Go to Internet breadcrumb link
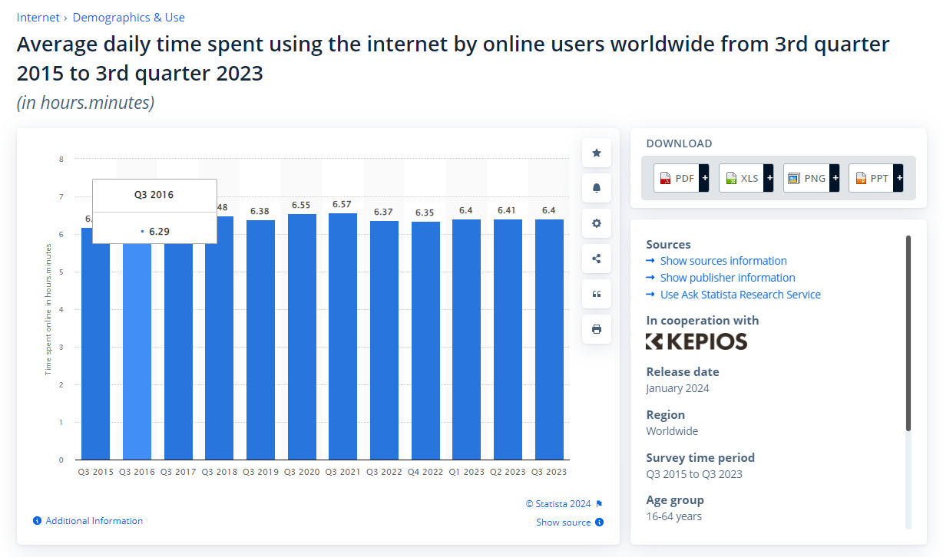Viewport: 943px width, 557px height. click(x=38, y=17)
